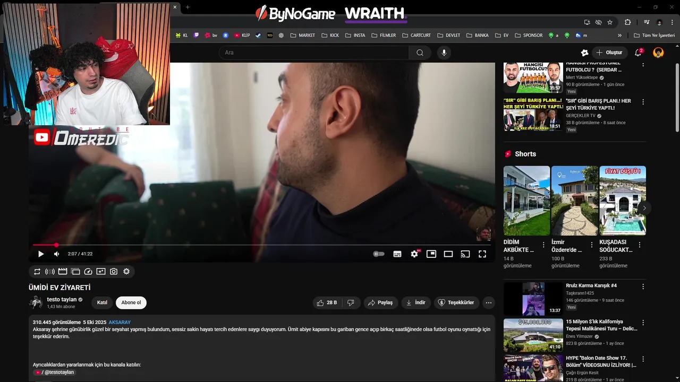Open the KUŞADASI SOĞUCAKT short thumbnail
Screen dimensions: 680x382
click(x=623, y=201)
